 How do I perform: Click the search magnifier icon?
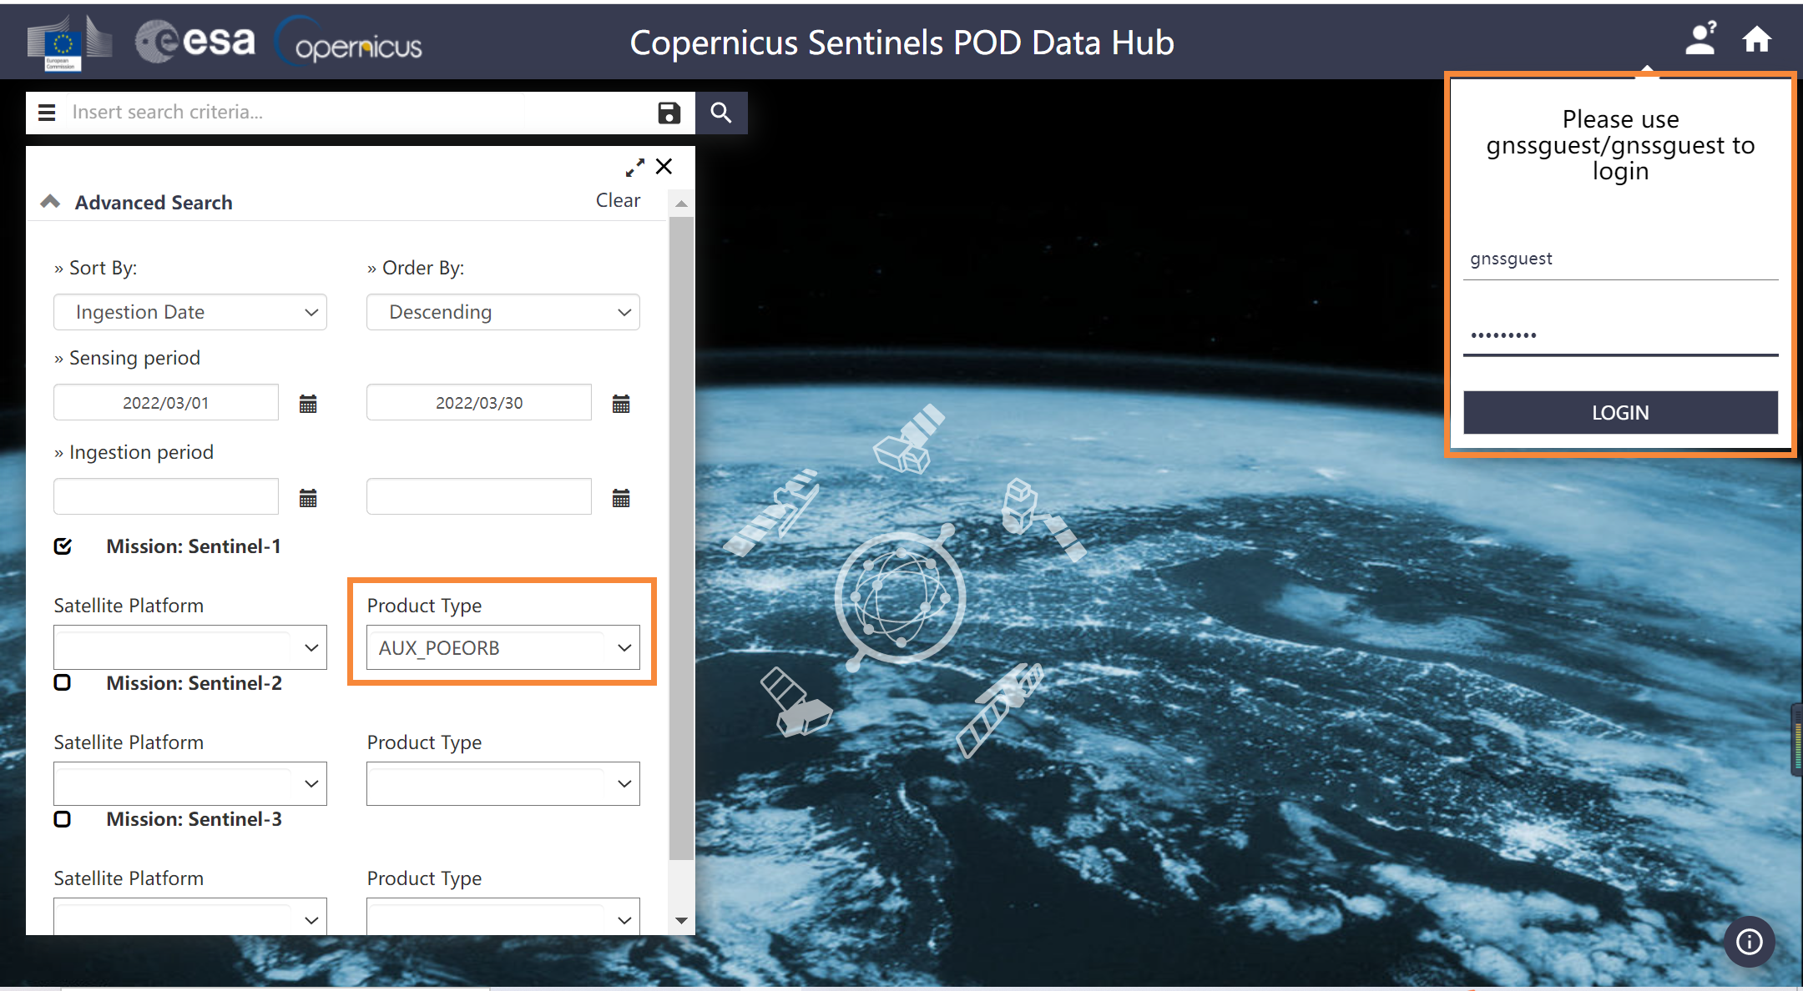721,113
